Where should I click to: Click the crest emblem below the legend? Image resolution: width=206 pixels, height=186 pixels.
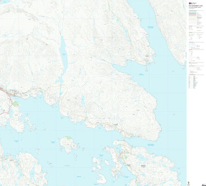(x=189, y=182)
